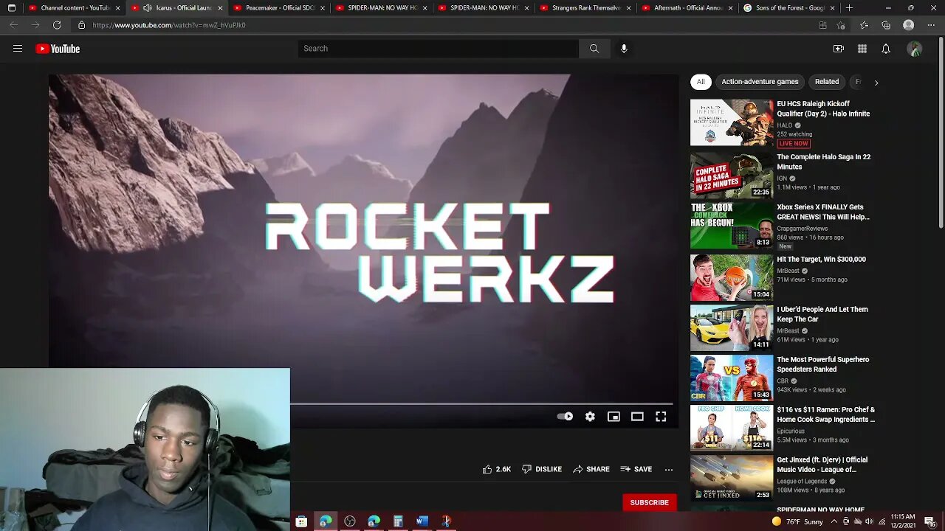Viewport: 945px width, 531px height.
Task: Open The Complete Halo Saga video title
Action: [x=824, y=162]
